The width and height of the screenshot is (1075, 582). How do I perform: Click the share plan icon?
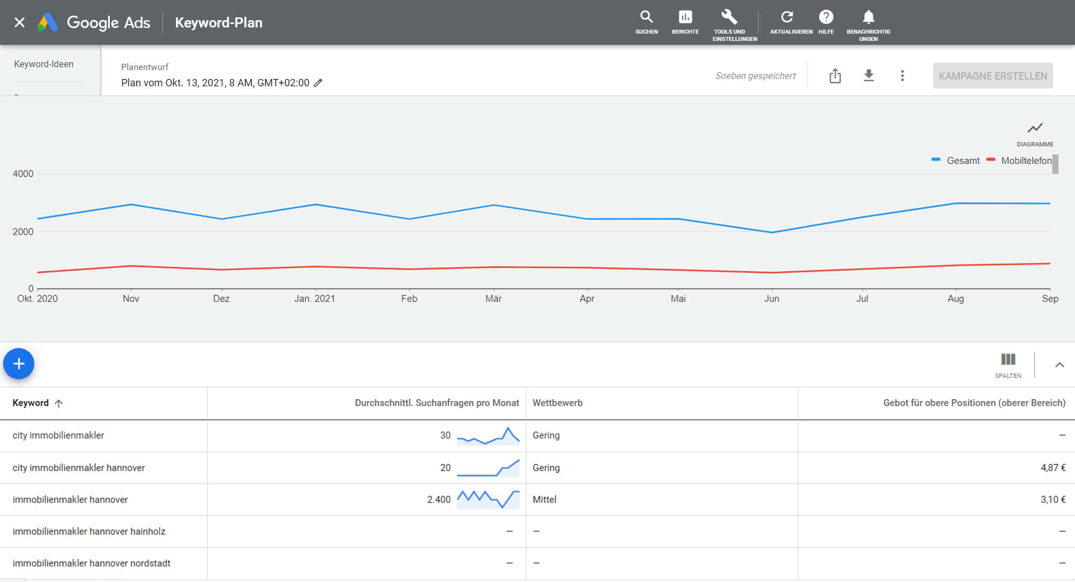pyautogui.click(x=835, y=76)
